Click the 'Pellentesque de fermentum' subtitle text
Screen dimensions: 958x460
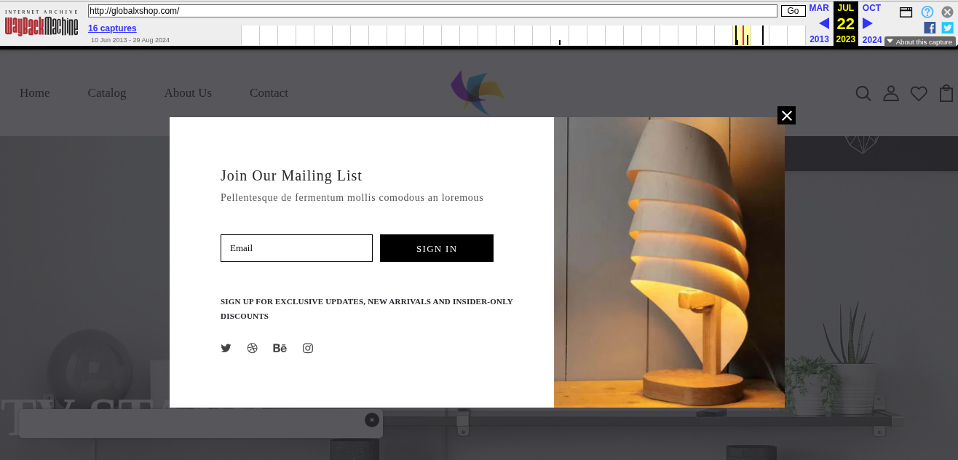[x=352, y=197]
